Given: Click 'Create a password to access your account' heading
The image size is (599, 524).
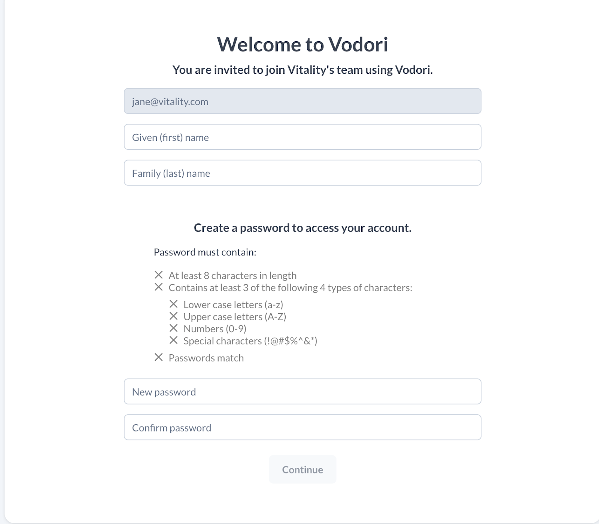Looking at the screenshot, I should tap(302, 228).
